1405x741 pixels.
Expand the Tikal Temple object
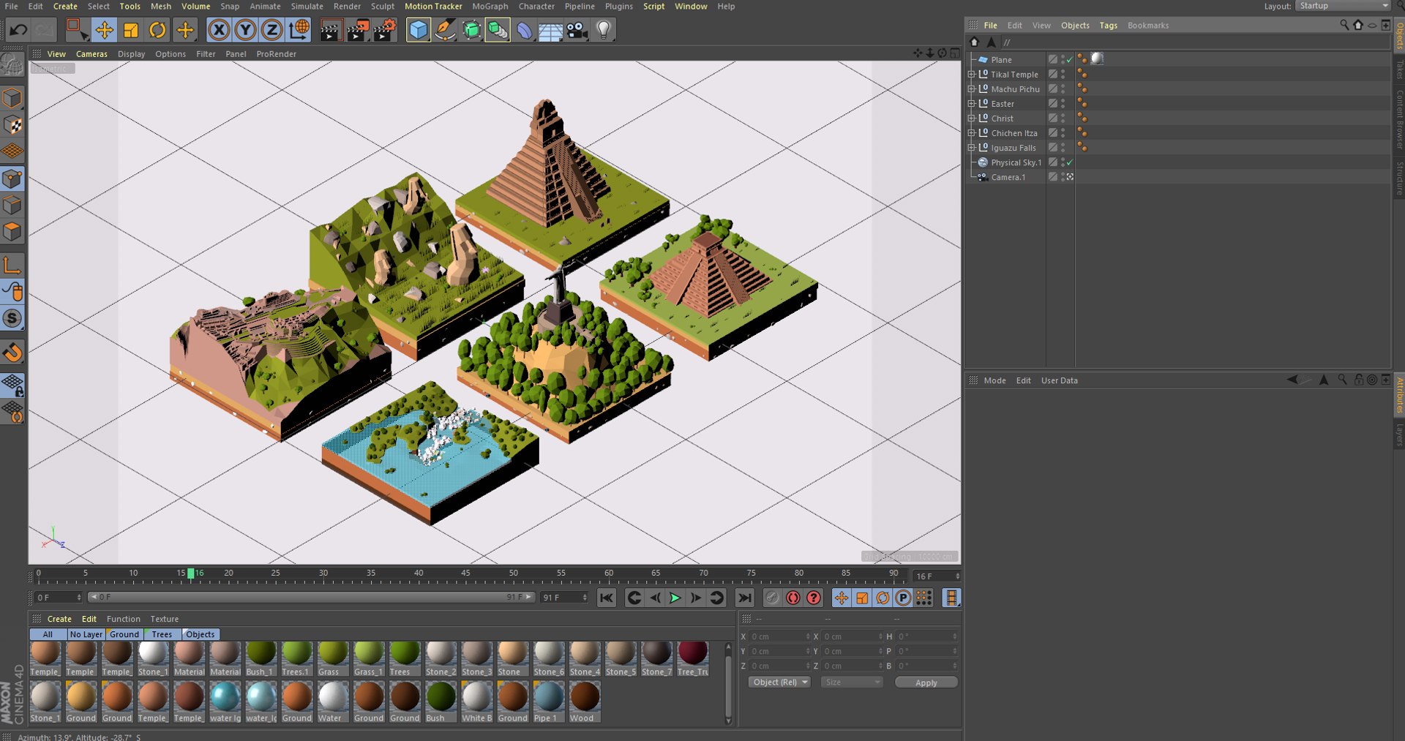click(971, 74)
